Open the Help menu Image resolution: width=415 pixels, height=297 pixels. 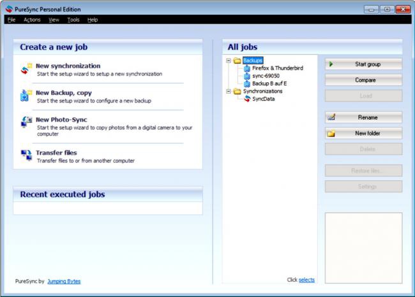tap(93, 20)
